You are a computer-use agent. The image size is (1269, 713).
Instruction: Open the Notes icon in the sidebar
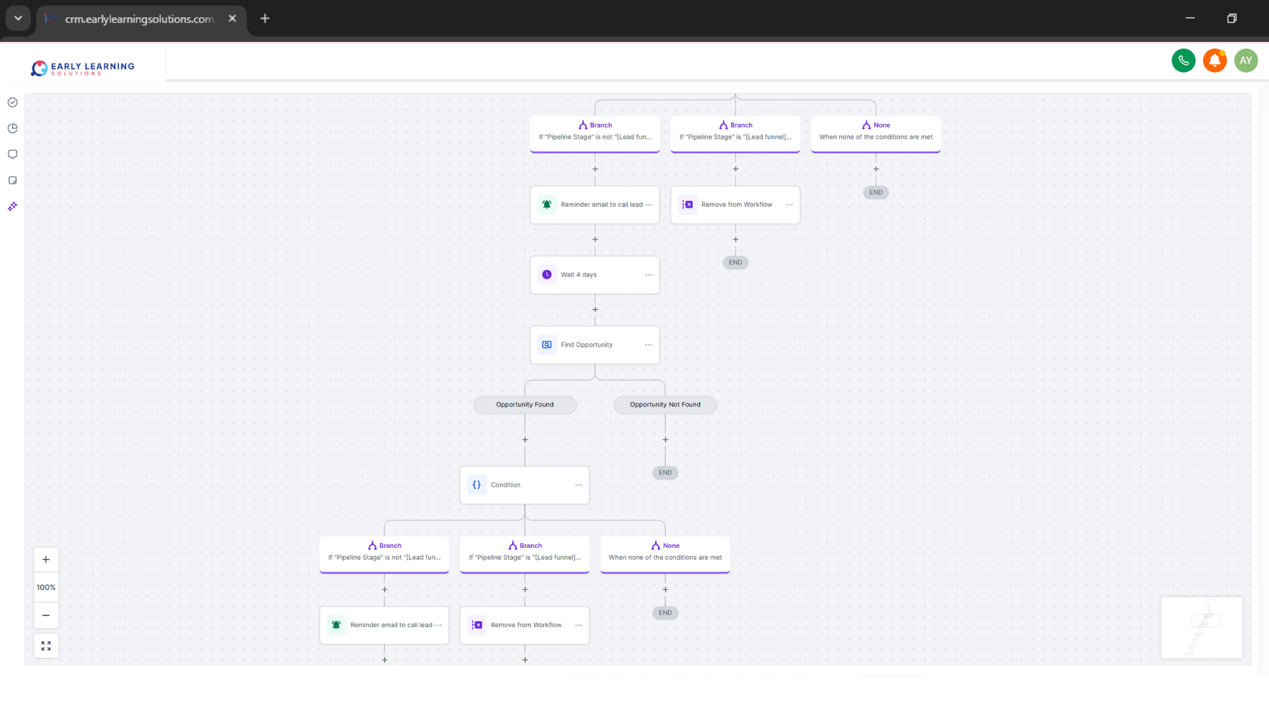tap(13, 180)
